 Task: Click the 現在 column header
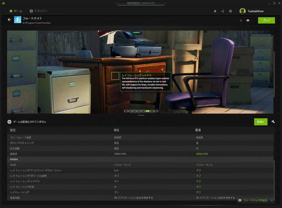pyautogui.click(x=116, y=130)
